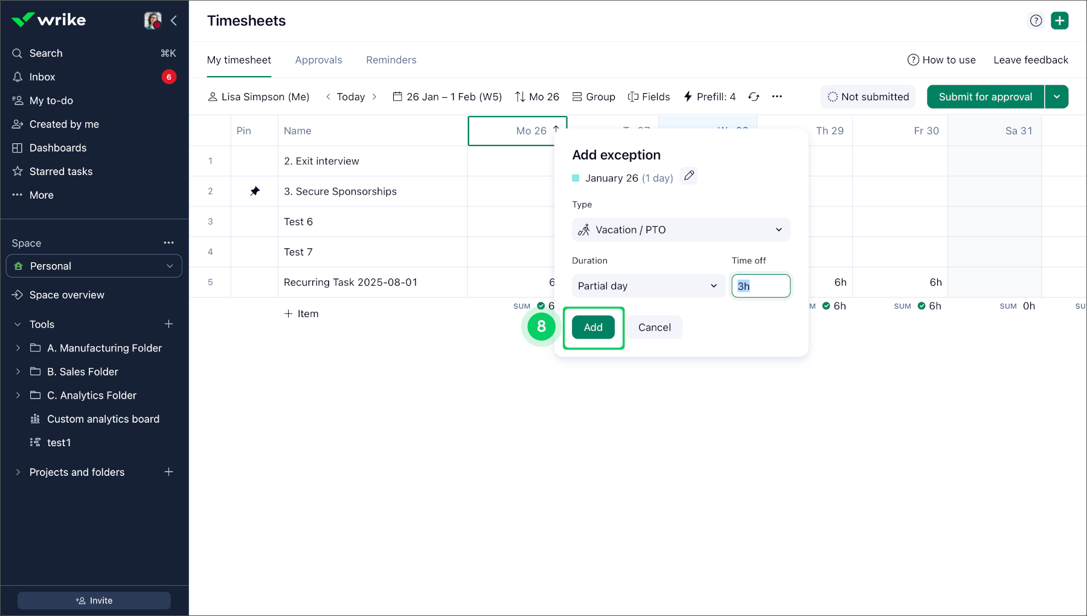
Task: Collapse the sidebar with the arrow icon
Action: coord(174,21)
